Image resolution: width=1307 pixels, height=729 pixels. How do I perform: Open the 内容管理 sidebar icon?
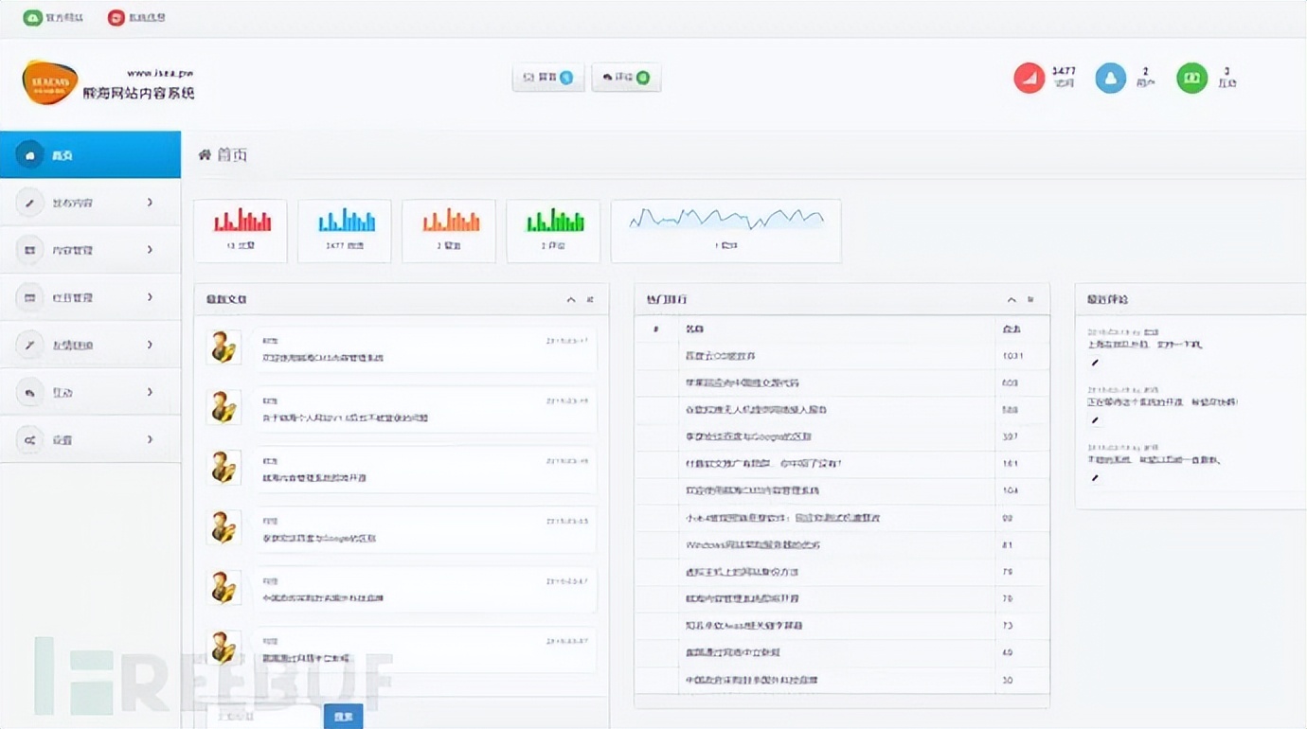click(x=31, y=249)
